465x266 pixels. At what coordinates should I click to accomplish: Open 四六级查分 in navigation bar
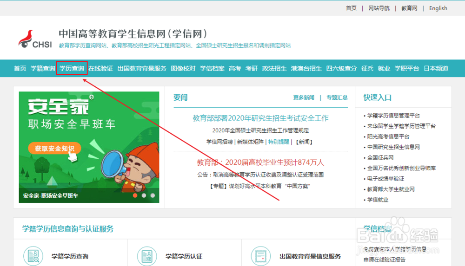pos(341,68)
